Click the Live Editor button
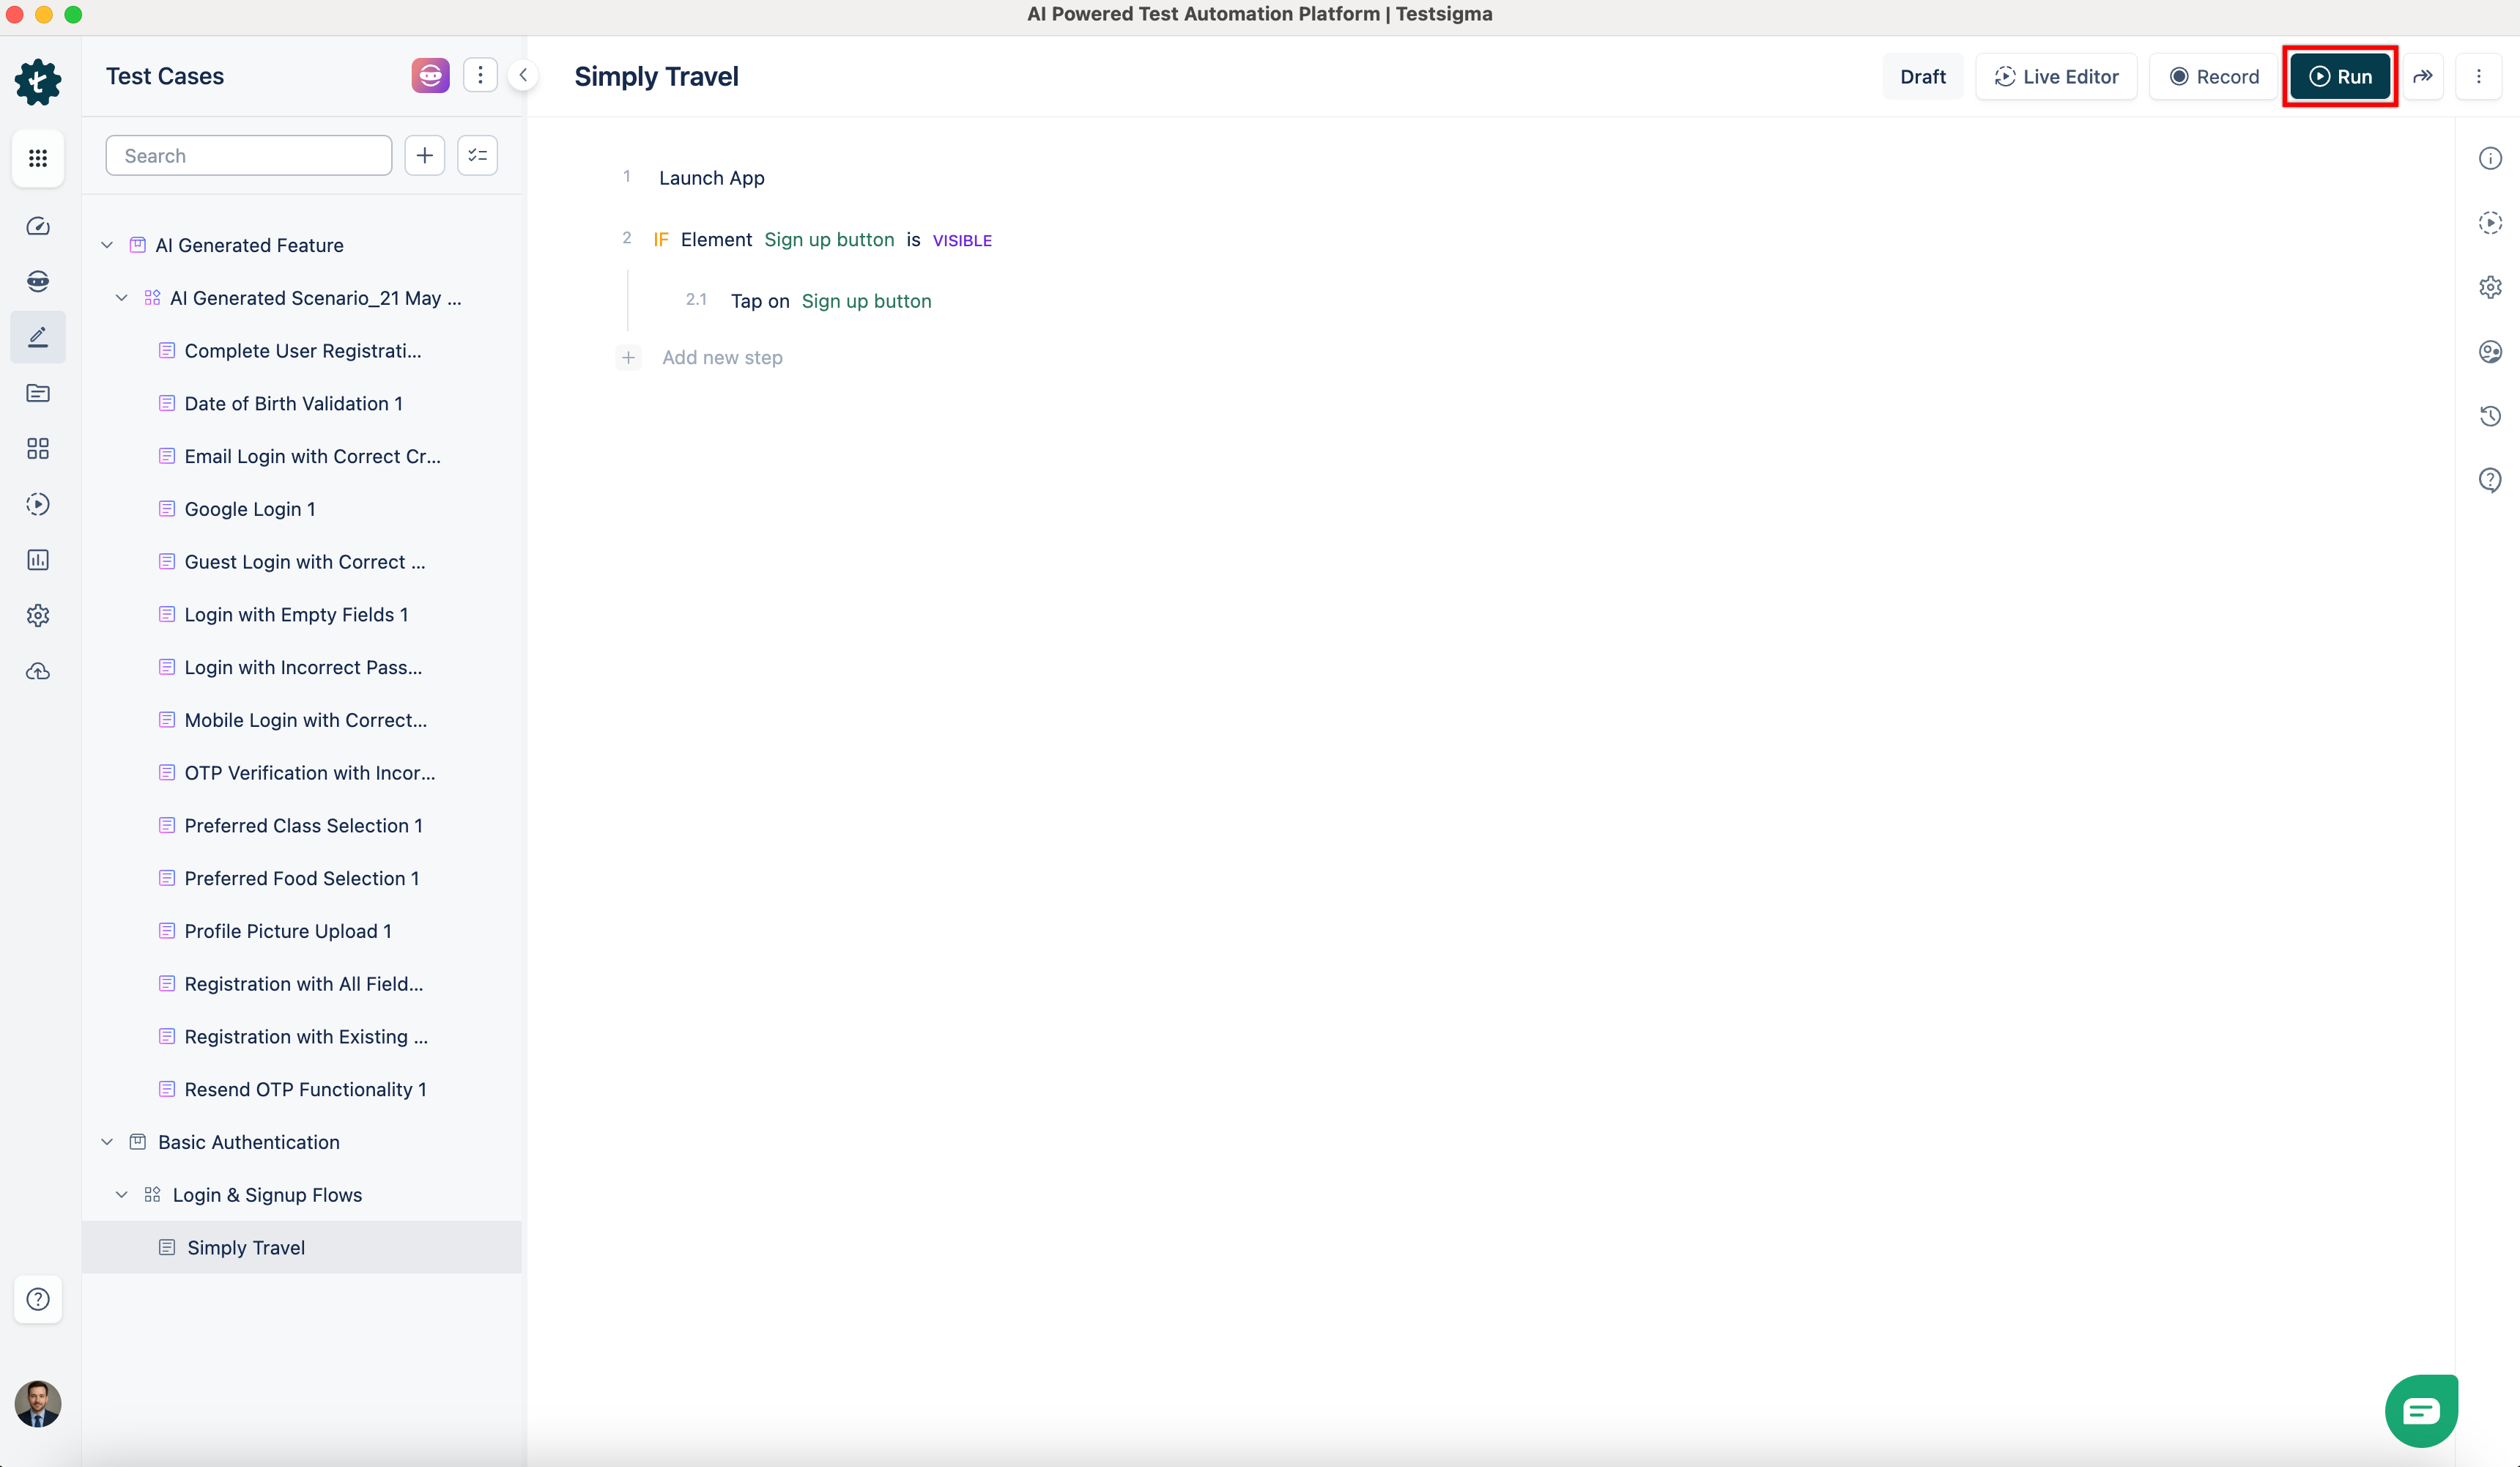2520x1467 pixels. (2057, 76)
